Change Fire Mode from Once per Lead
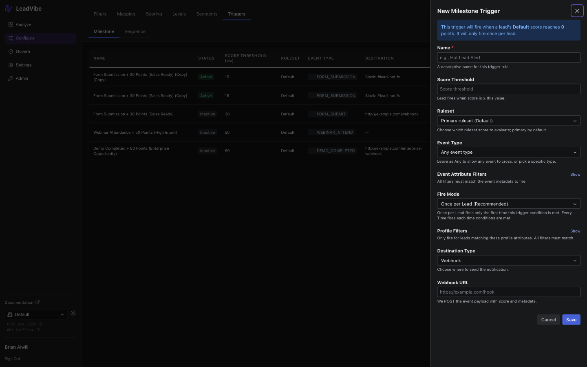 click(508, 203)
